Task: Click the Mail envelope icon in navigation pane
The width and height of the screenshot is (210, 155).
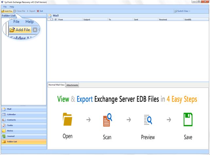Action: pyautogui.click(x=4, y=109)
